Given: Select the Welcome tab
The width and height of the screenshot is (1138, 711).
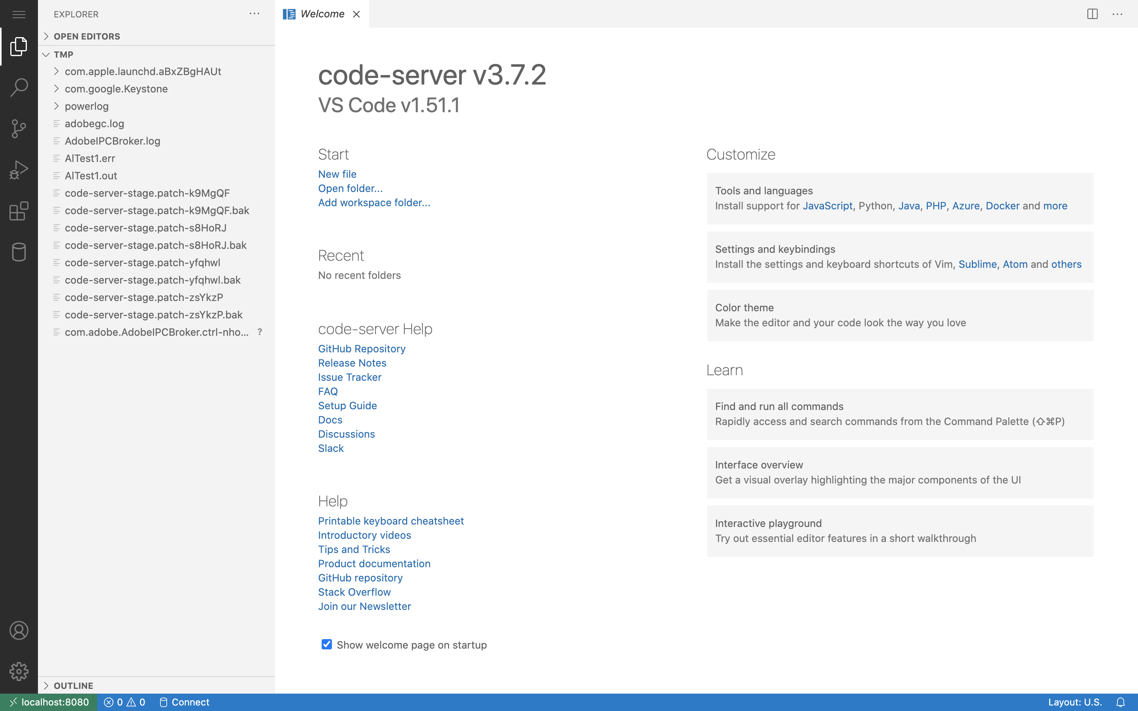Looking at the screenshot, I should (322, 14).
